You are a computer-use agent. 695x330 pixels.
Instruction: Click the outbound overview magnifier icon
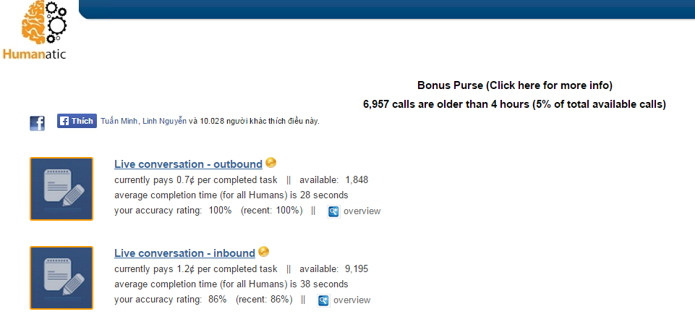(333, 211)
